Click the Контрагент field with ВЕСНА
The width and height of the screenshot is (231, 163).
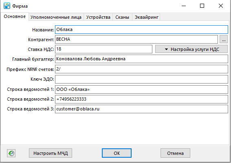pyautogui.click(x=136, y=40)
